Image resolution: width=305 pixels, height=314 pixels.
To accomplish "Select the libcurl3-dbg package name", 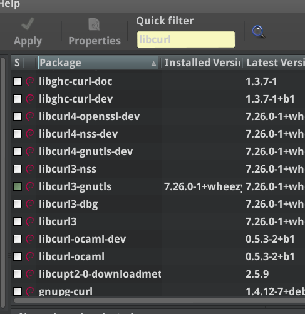I will [68, 204].
